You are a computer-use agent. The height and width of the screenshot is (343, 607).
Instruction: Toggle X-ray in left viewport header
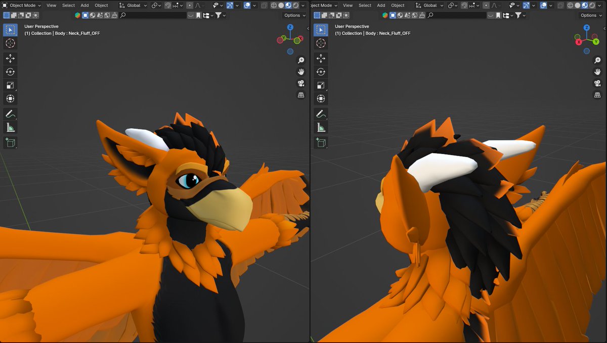(x=264, y=5)
